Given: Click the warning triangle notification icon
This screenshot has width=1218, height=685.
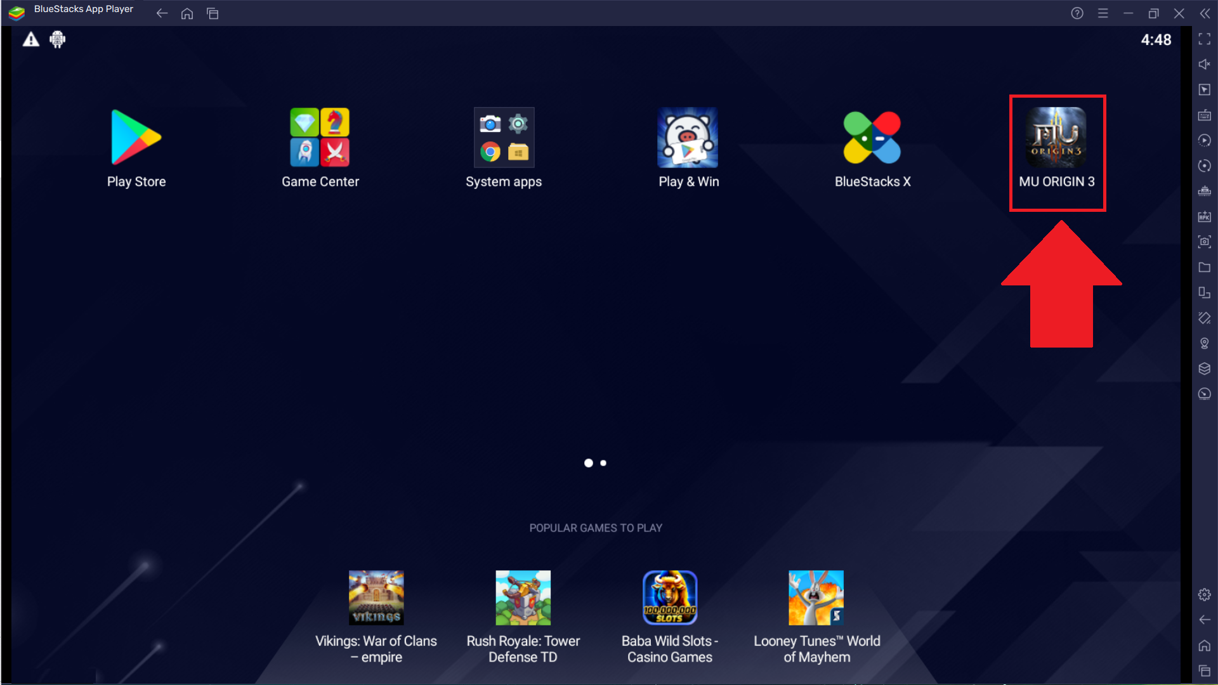Looking at the screenshot, I should coord(31,40).
